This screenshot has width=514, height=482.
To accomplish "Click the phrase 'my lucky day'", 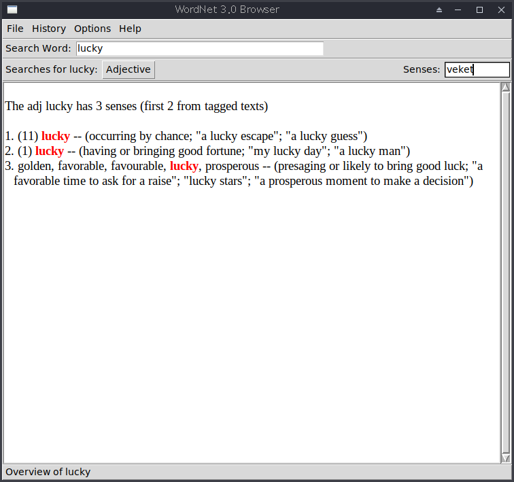I will (x=288, y=151).
